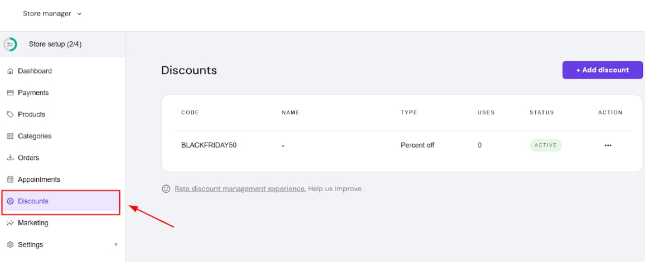Viewport: 645px width, 262px height.
Task: Click the Dashboard home icon
Action: pos(10,71)
